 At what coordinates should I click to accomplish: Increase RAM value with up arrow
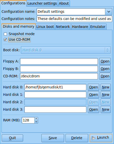[x=36, y=119]
